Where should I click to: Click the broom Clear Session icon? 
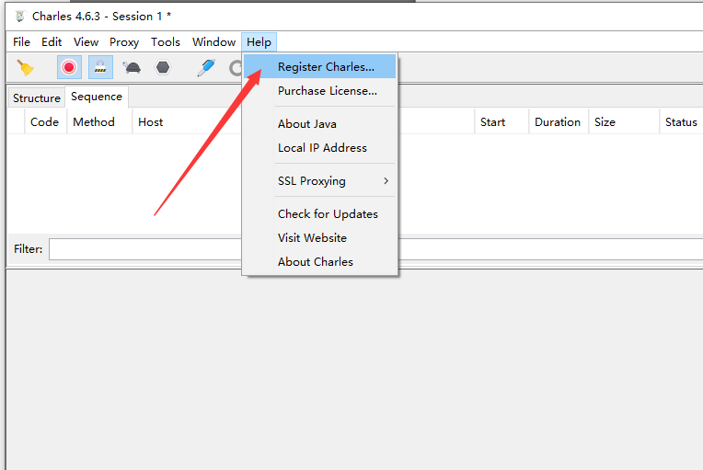(x=25, y=67)
